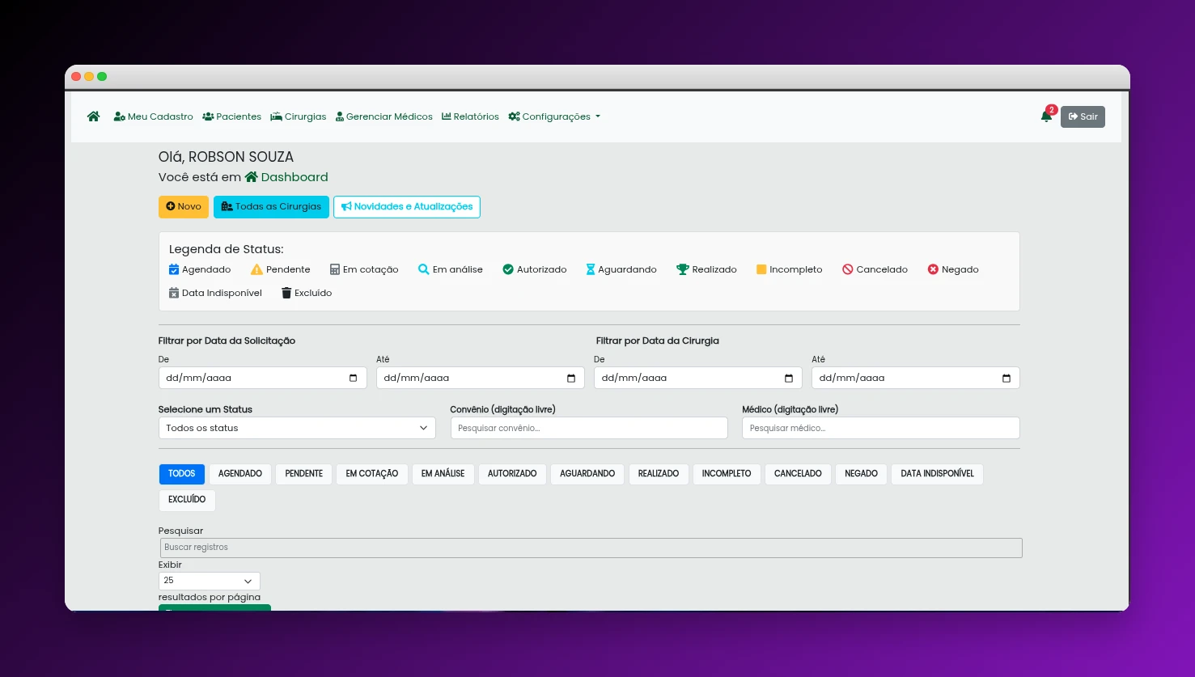Click the Realizado trophy icon
Screen dimensions: 1195x677
(x=683, y=269)
